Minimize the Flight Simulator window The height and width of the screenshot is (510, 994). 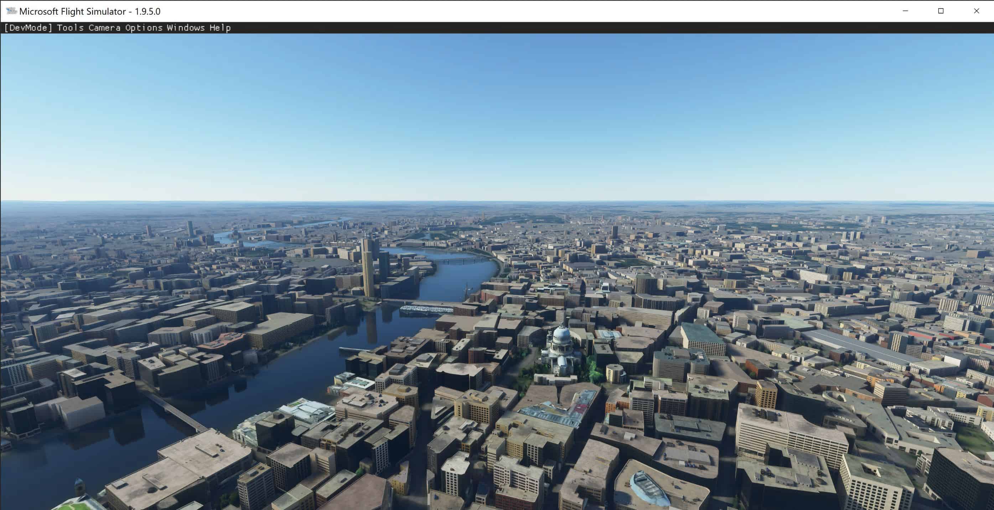click(905, 11)
